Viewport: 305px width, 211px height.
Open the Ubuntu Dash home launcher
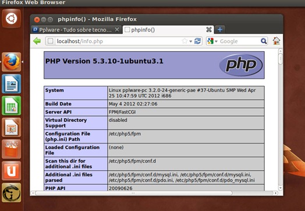[x=11, y=19]
